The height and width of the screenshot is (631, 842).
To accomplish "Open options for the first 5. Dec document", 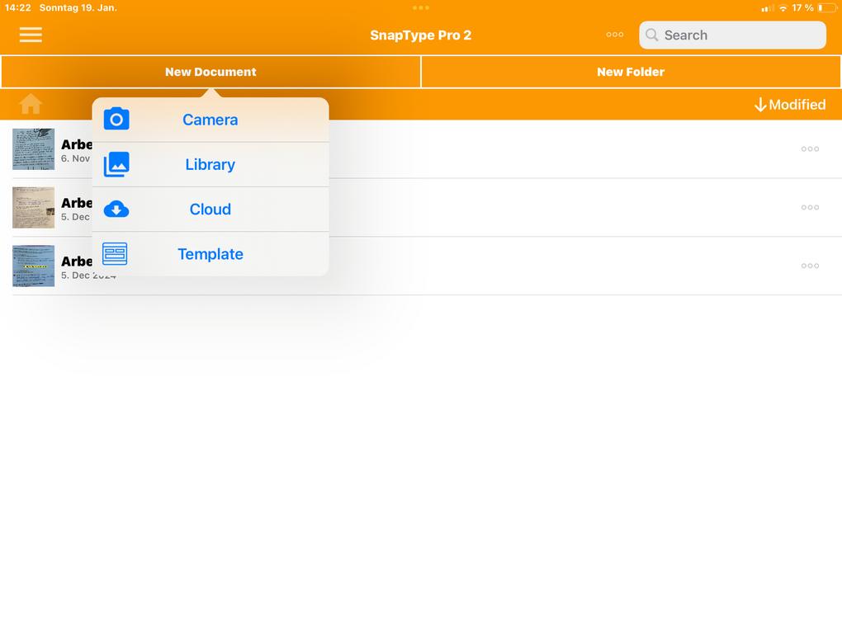I will tap(810, 208).
